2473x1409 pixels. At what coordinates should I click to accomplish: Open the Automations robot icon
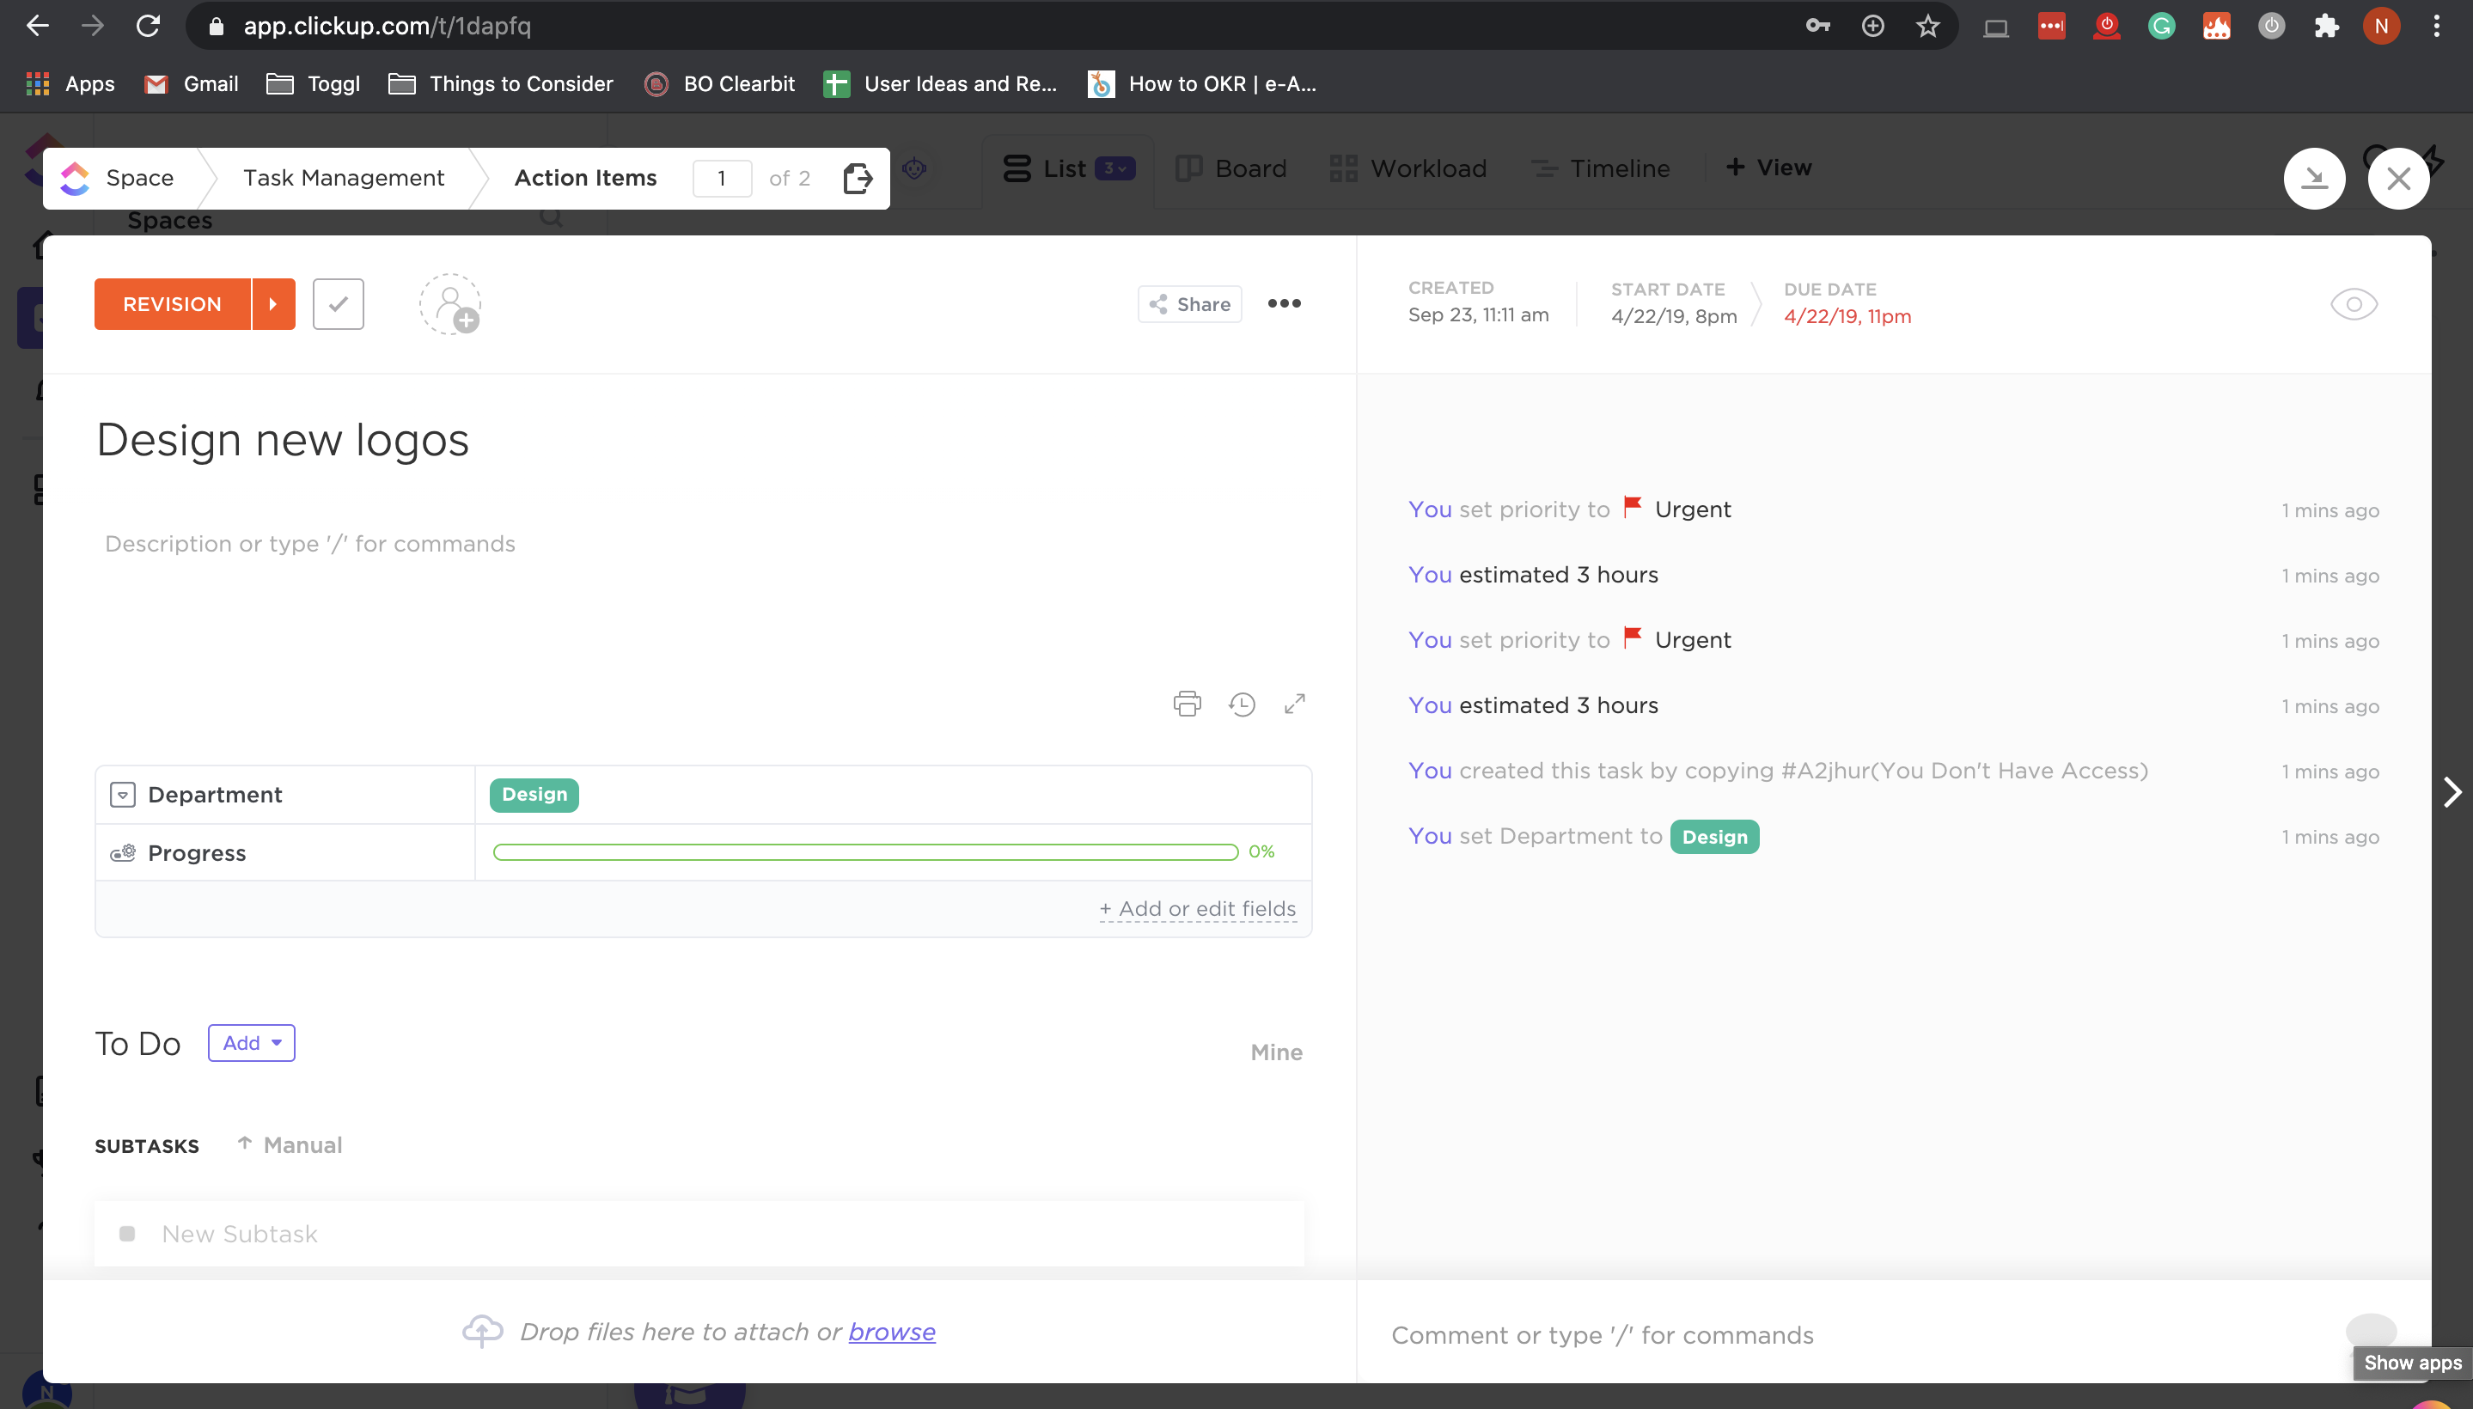[x=916, y=168]
